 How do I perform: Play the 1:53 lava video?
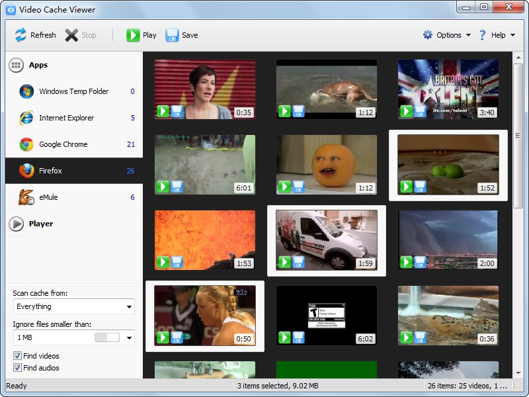(x=163, y=262)
